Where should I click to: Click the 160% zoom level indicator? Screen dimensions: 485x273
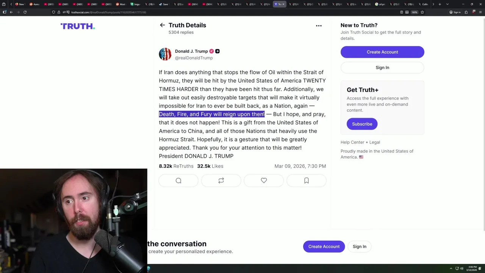415,12
